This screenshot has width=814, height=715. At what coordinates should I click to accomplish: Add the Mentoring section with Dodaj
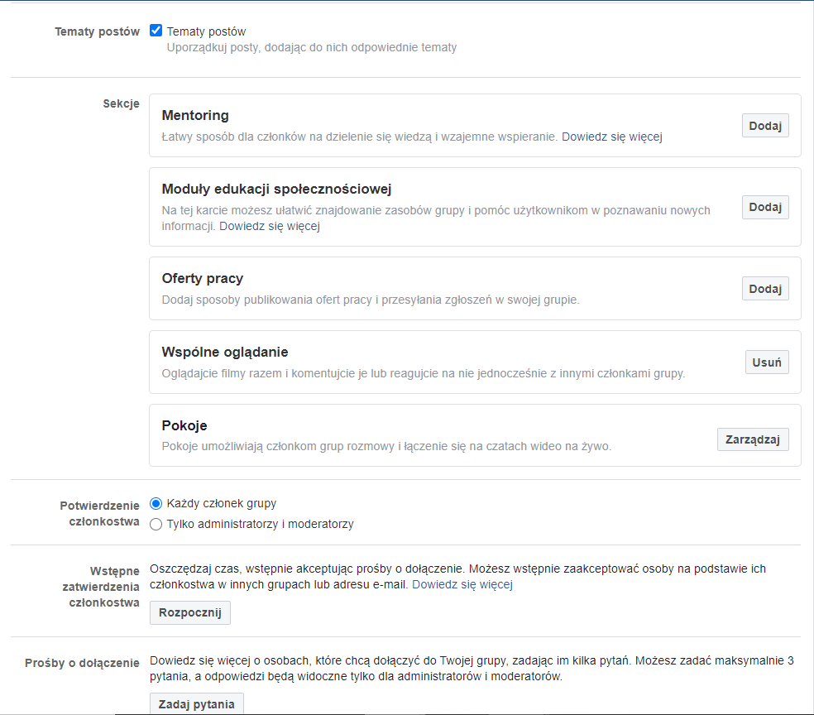(x=765, y=126)
